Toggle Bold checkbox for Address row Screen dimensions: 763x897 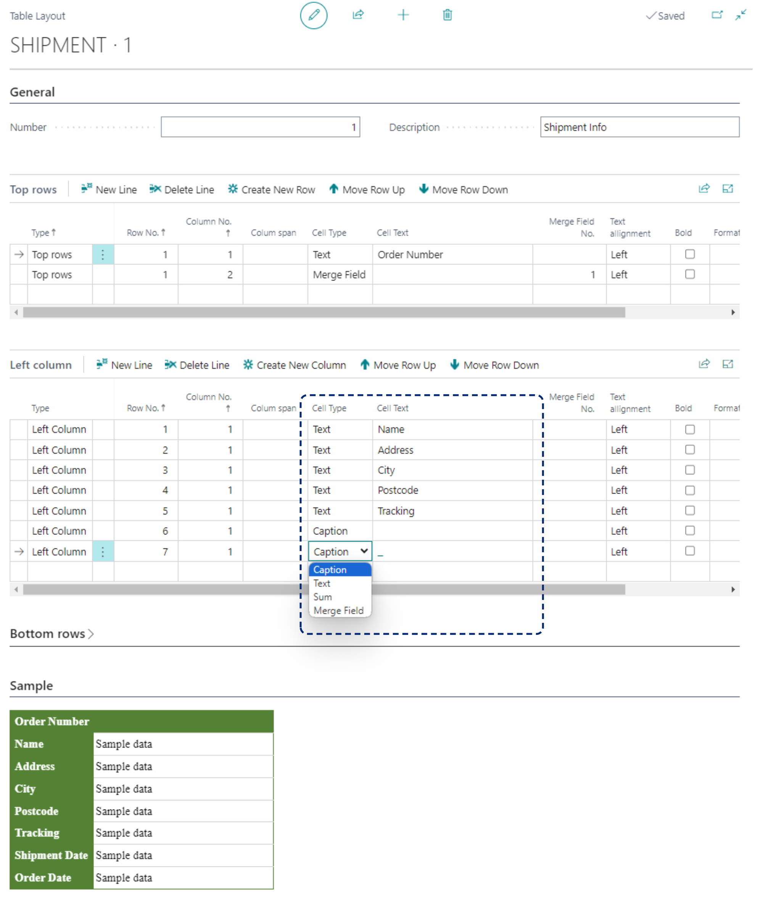(x=690, y=450)
